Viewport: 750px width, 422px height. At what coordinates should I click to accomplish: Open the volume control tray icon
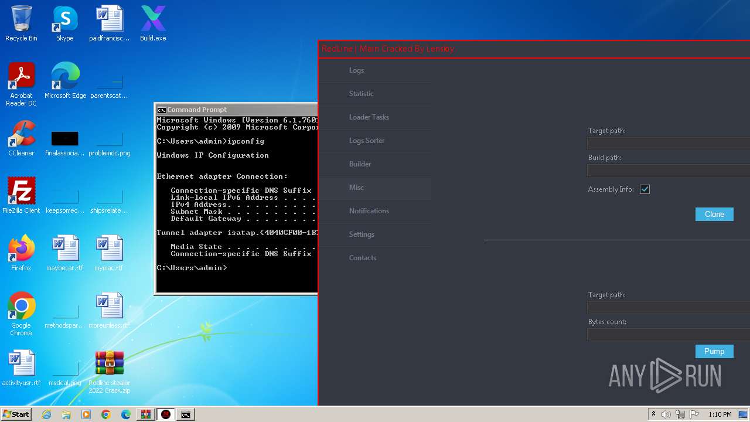[x=666, y=414]
